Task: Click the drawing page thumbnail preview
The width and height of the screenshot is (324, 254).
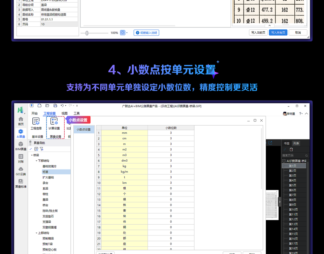Action: (x=272, y=205)
